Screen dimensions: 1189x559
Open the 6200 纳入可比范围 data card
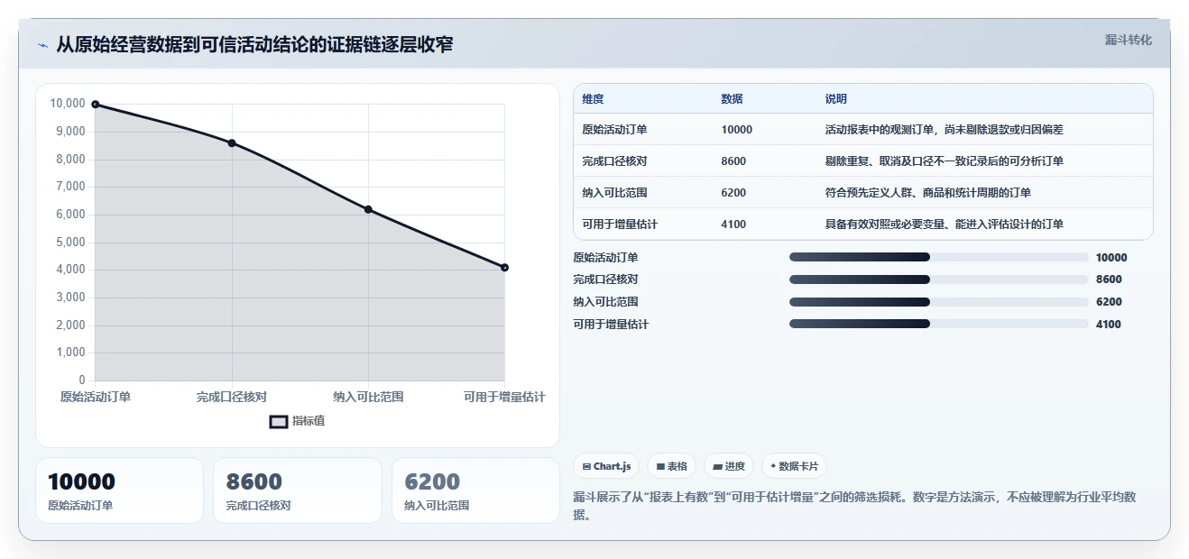coord(475,490)
